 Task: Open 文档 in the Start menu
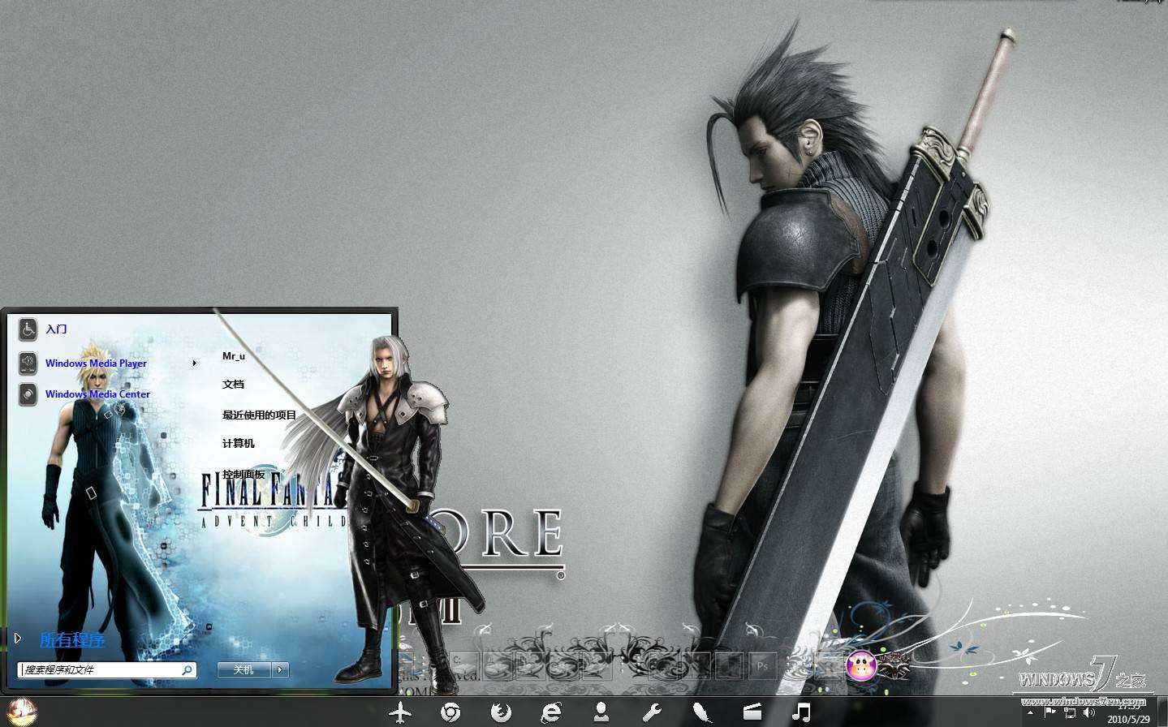click(x=233, y=385)
